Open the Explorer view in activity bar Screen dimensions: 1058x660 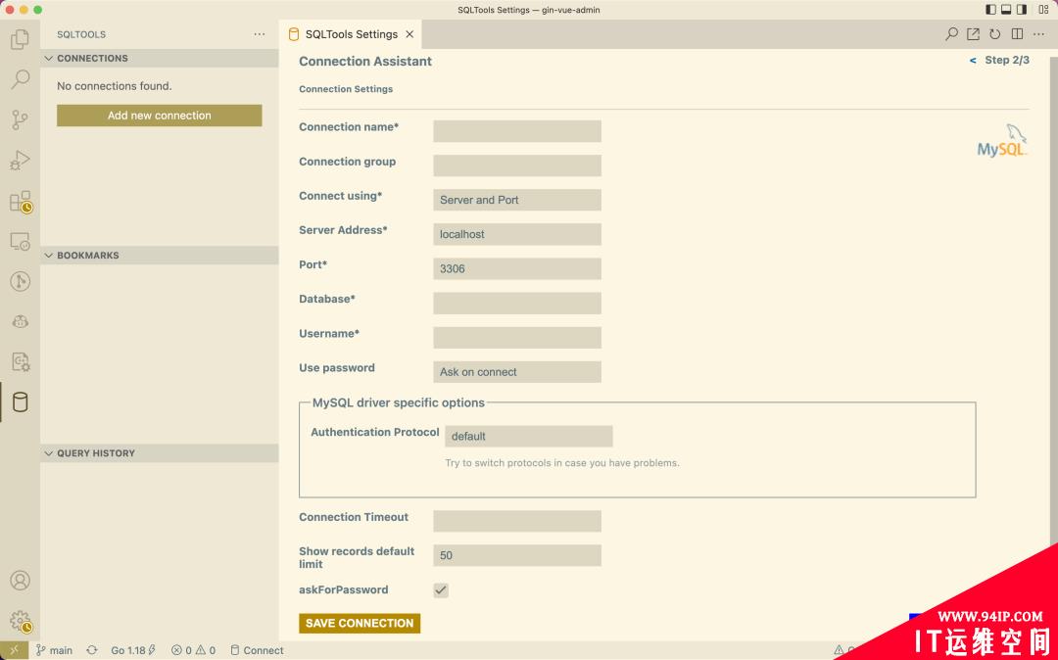(21, 39)
